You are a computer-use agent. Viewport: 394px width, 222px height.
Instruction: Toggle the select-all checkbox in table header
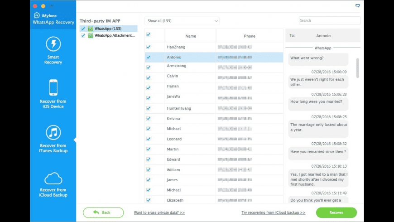point(148,34)
